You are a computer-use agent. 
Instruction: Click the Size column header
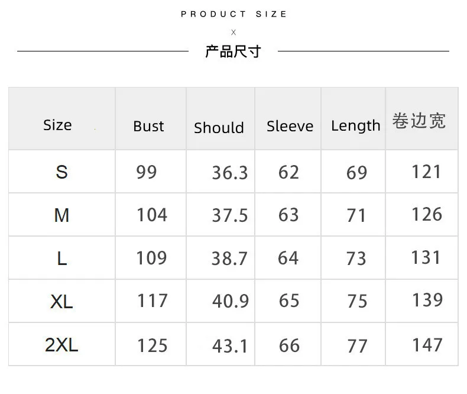(57, 125)
